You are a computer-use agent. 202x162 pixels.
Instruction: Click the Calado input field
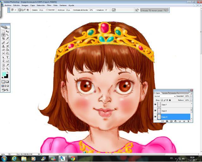click(x=41, y=10)
